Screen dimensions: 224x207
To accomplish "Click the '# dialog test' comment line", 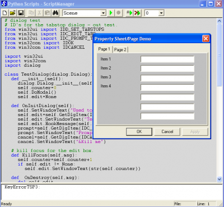I will tap(22, 20).
